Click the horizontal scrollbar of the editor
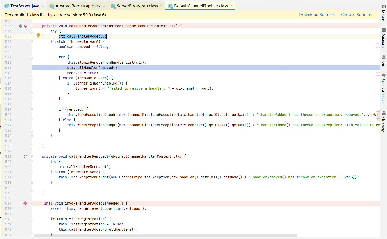 pyautogui.click(x=165, y=235)
